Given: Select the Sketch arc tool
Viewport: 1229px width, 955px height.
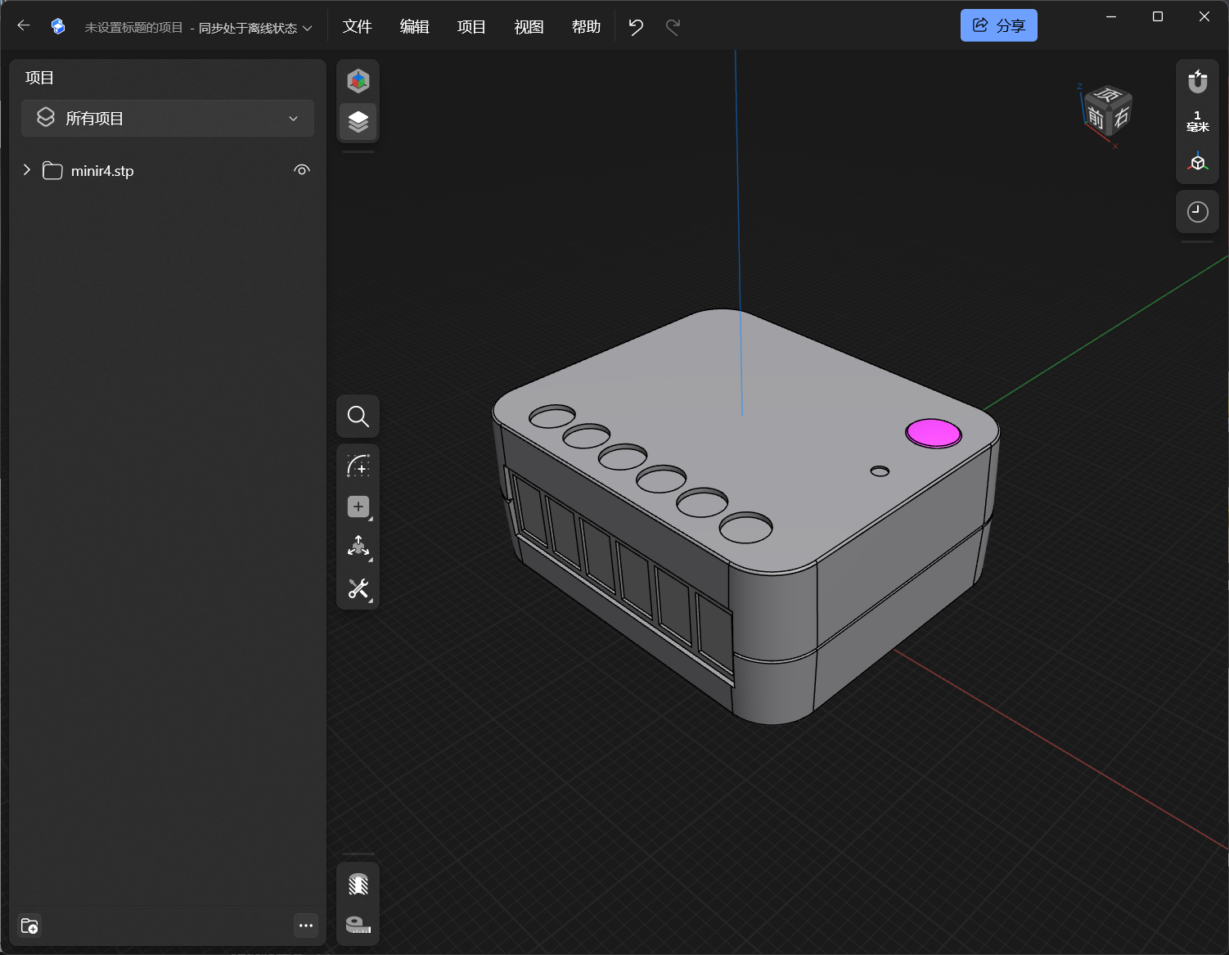Looking at the screenshot, I should pos(358,466).
